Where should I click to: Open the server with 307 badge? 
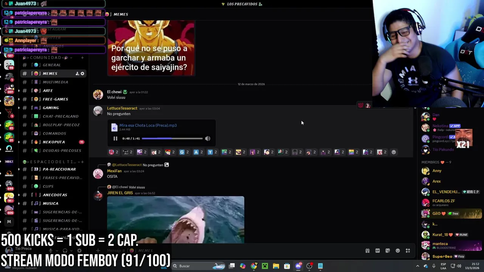coord(9,89)
